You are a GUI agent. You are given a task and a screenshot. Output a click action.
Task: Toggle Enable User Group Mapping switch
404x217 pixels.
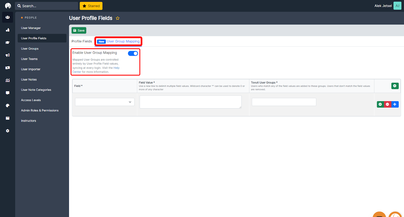tap(133, 53)
